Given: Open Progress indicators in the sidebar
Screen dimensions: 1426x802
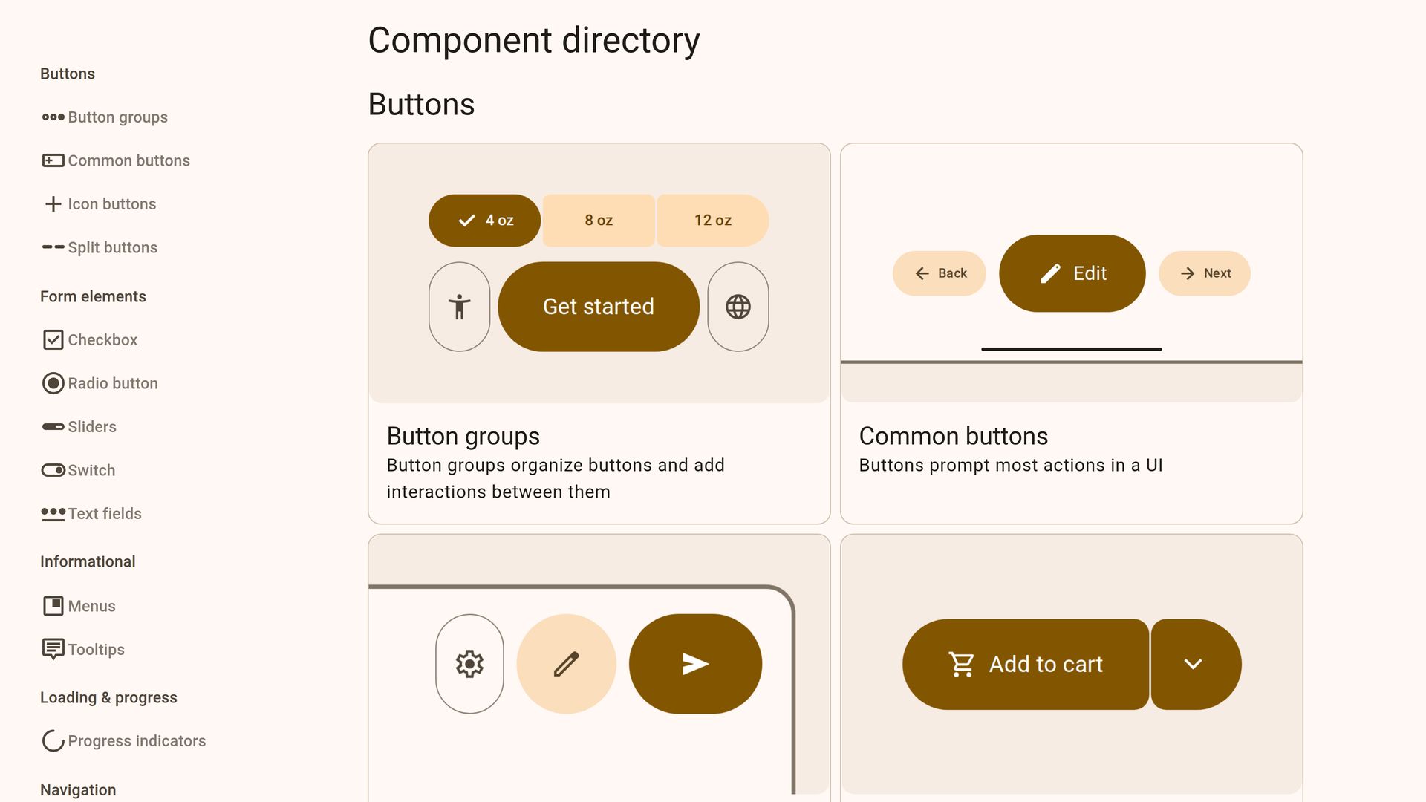Looking at the screenshot, I should (x=136, y=740).
